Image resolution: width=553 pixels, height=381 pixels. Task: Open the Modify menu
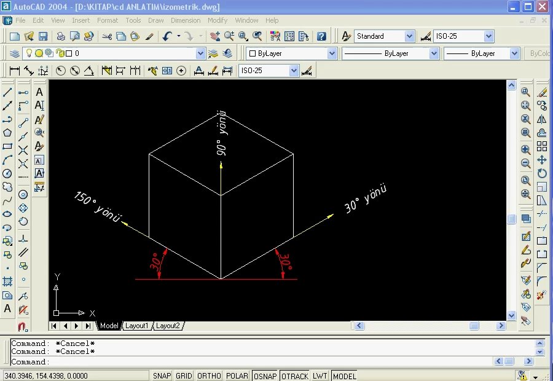pyautogui.click(x=218, y=20)
